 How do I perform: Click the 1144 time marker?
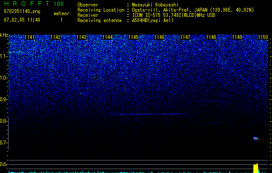107,37
